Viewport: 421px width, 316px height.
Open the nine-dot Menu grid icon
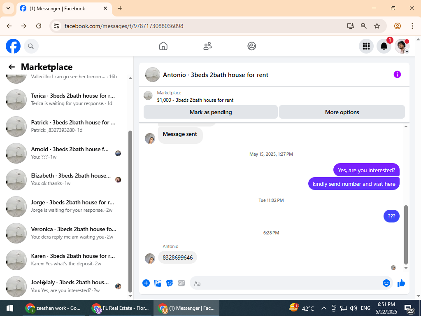tap(366, 46)
